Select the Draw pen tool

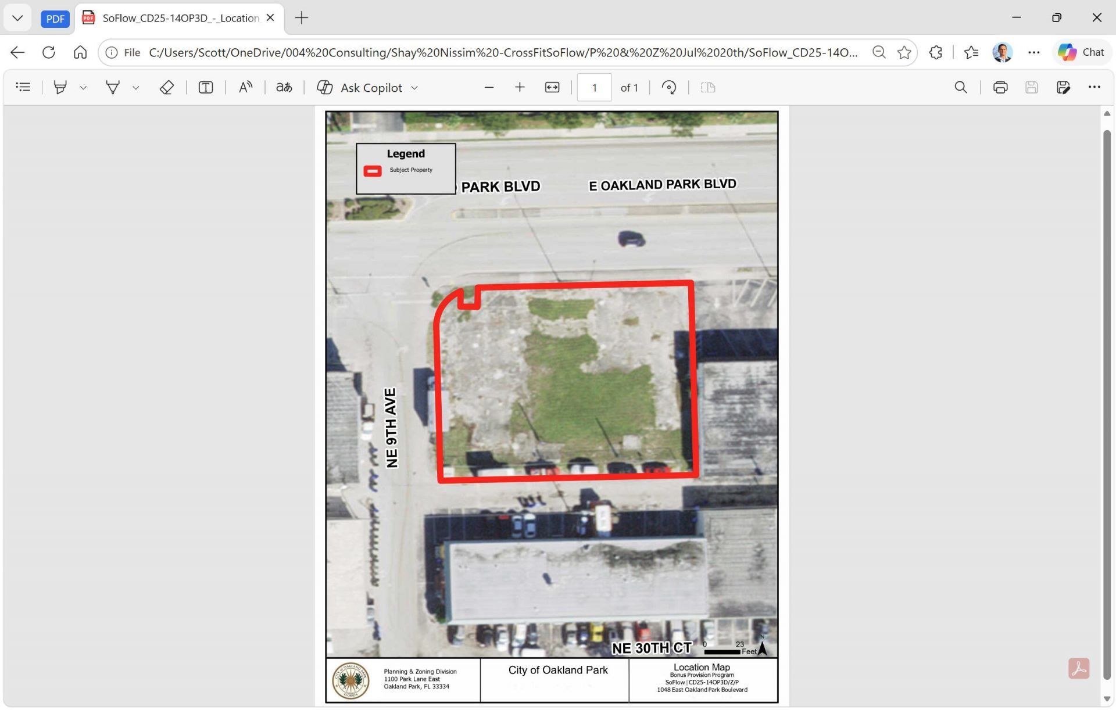tap(113, 87)
